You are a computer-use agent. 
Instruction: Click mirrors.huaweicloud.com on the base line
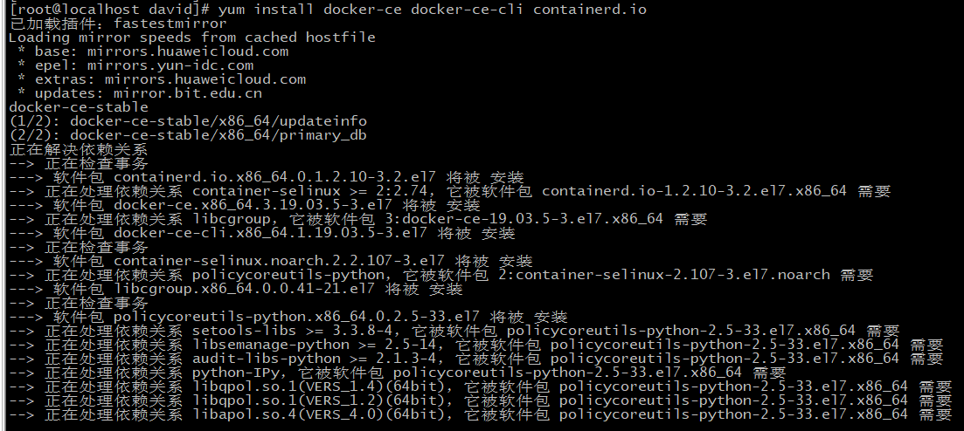tap(188, 51)
